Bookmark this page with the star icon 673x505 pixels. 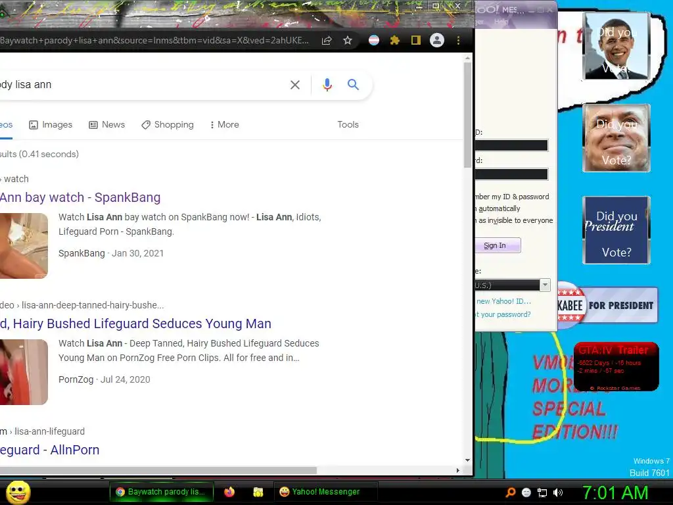[x=348, y=40]
